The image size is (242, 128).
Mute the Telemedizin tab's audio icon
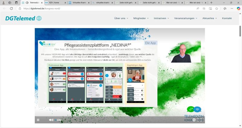click(27, 3)
